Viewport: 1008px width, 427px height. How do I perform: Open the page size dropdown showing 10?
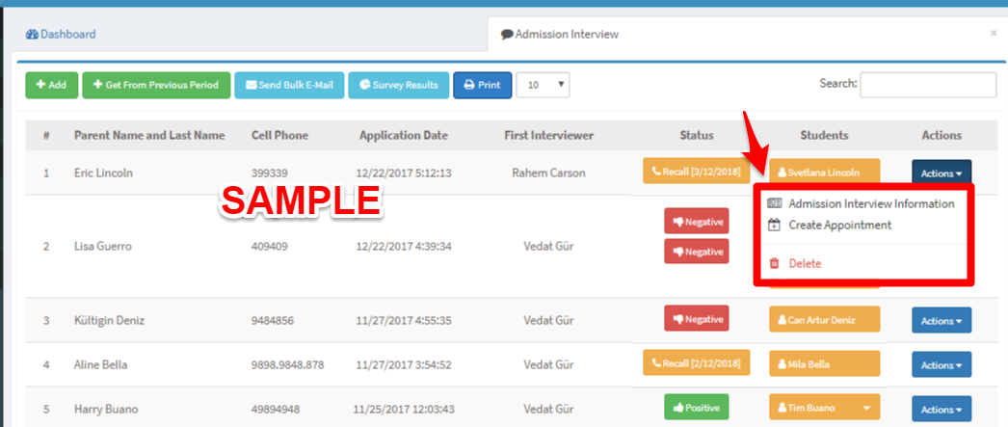tap(543, 85)
